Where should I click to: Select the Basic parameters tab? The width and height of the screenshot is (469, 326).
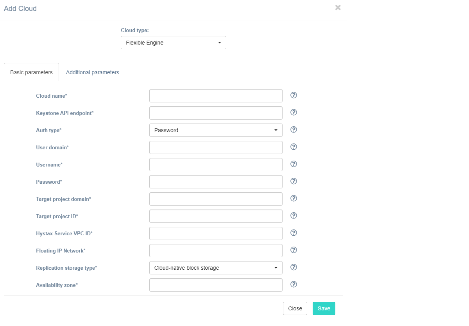(x=31, y=72)
